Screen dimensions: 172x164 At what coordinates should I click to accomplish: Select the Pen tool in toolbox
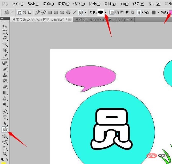[x=5, y=111]
